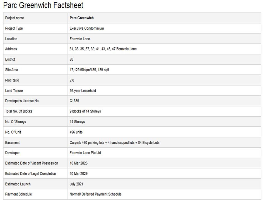Select the Parc Greenwich project name value
This screenshot has height=200, width=263.
tap(82, 18)
